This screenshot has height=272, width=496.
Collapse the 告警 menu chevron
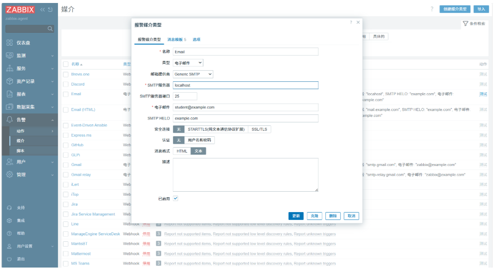coord(53,120)
